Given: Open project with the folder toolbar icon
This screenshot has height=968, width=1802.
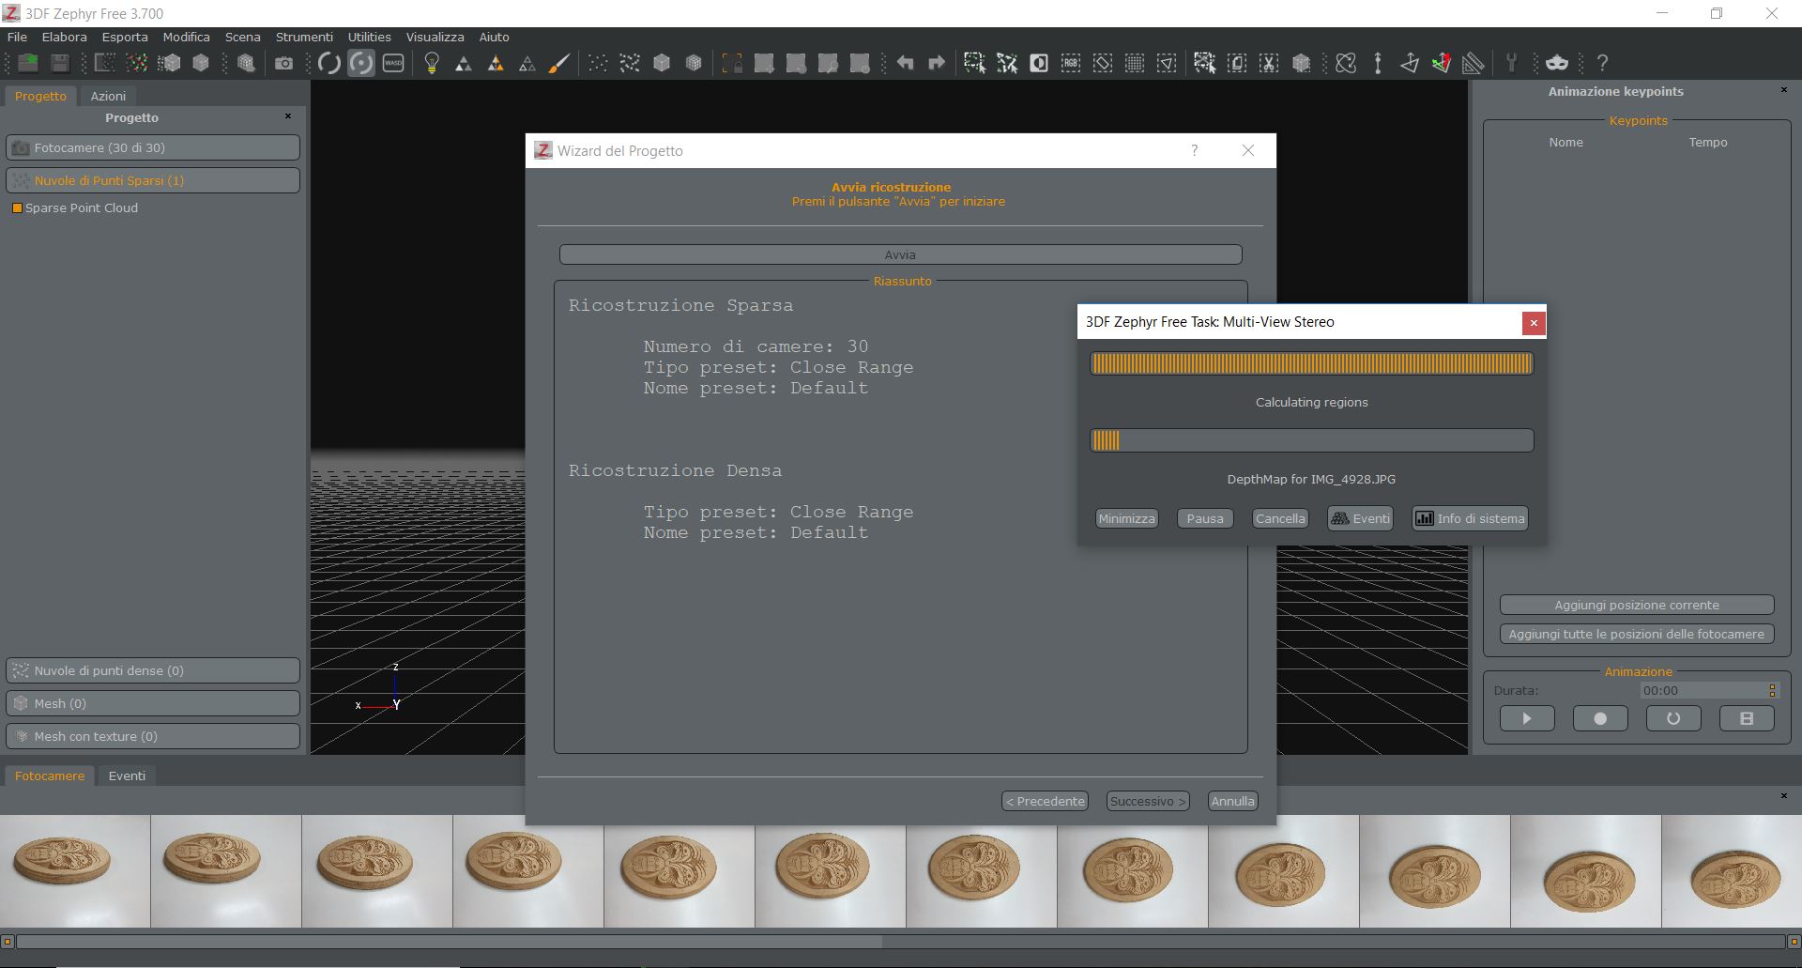Looking at the screenshot, I should tap(28, 63).
